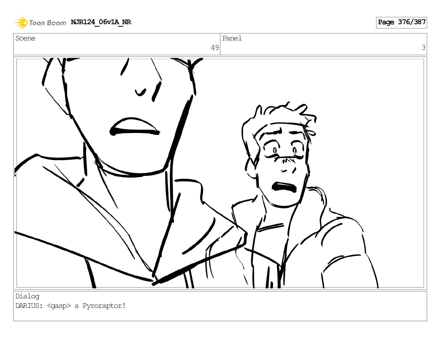This screenshot has height=341, width=441.
Task: Select the file name NJR124_06v1A_NR
Action: coord(101,22)
